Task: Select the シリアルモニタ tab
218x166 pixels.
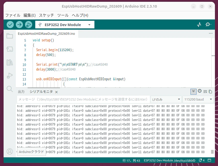Action: tap(41, 92)
